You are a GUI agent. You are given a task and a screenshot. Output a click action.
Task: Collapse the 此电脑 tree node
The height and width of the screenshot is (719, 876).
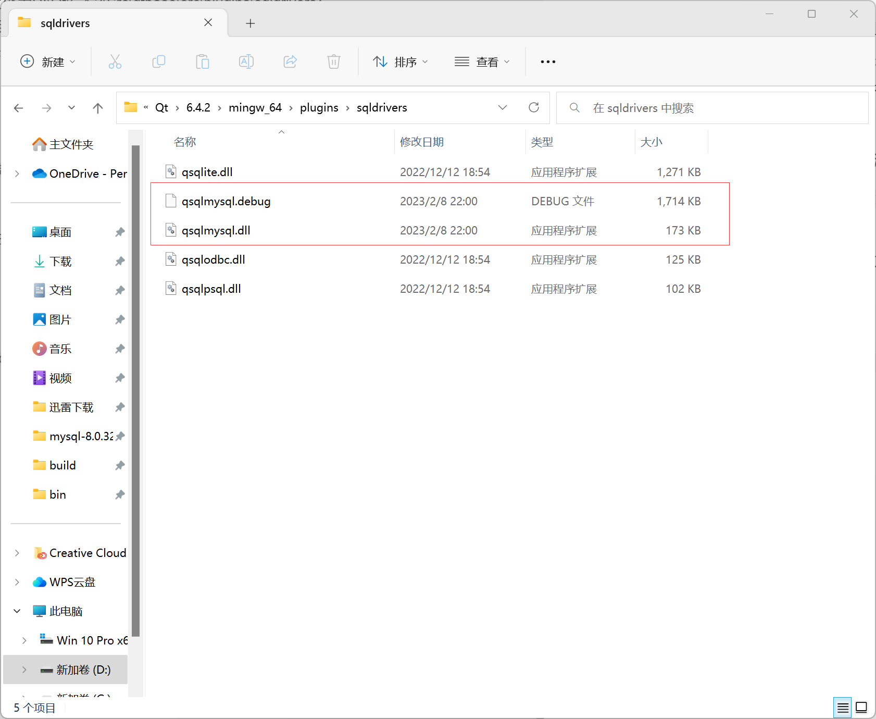[17, 611]
